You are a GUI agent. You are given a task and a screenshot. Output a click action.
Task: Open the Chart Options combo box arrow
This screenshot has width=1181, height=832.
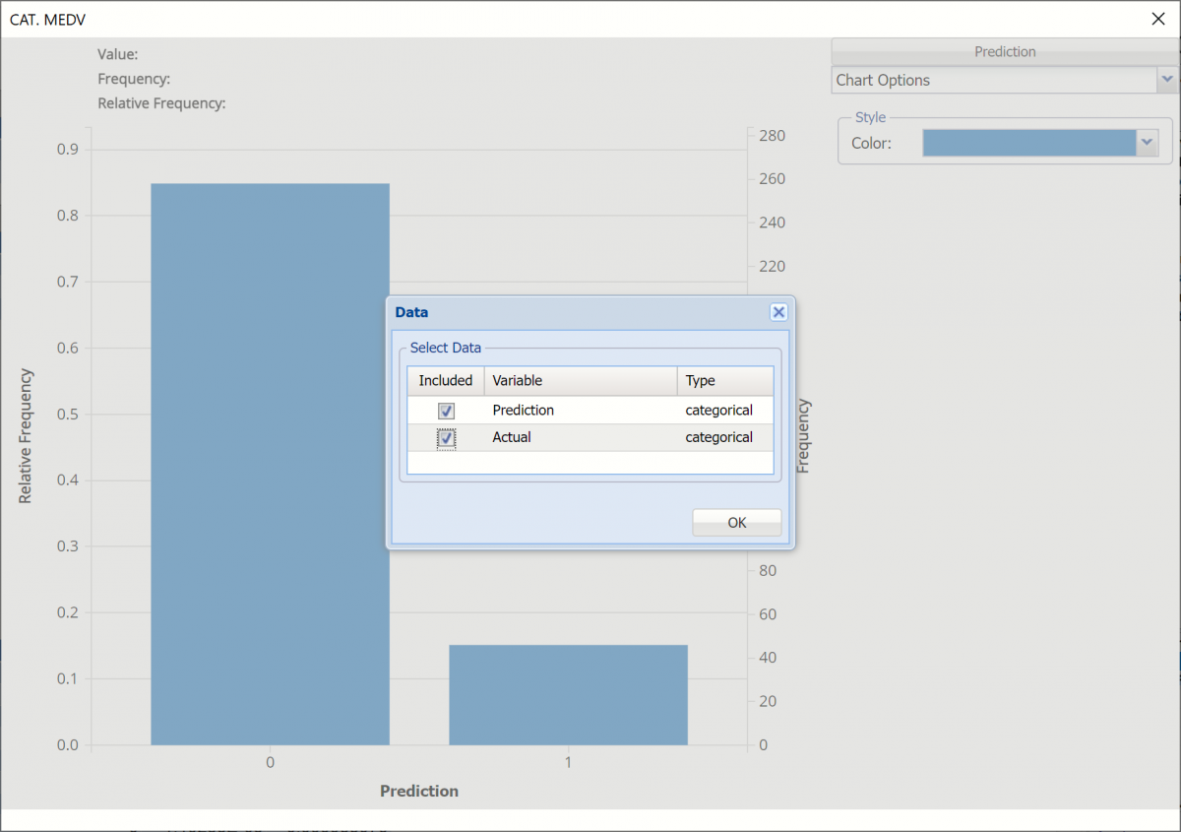point(1167,80)
